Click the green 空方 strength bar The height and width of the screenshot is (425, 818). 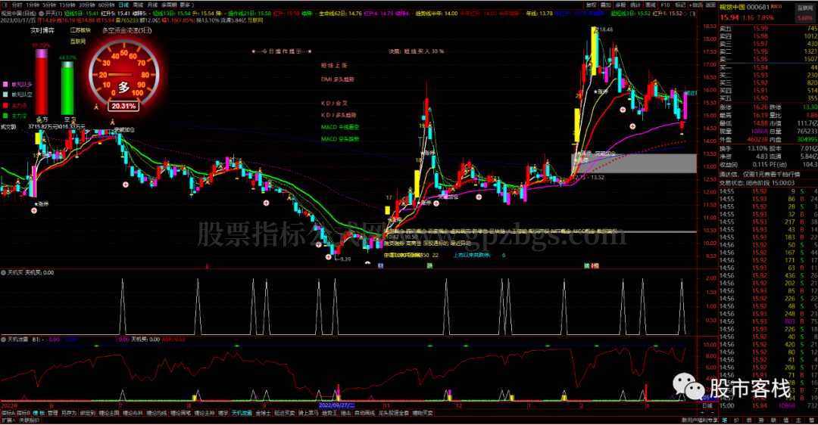tap(67, 88)
